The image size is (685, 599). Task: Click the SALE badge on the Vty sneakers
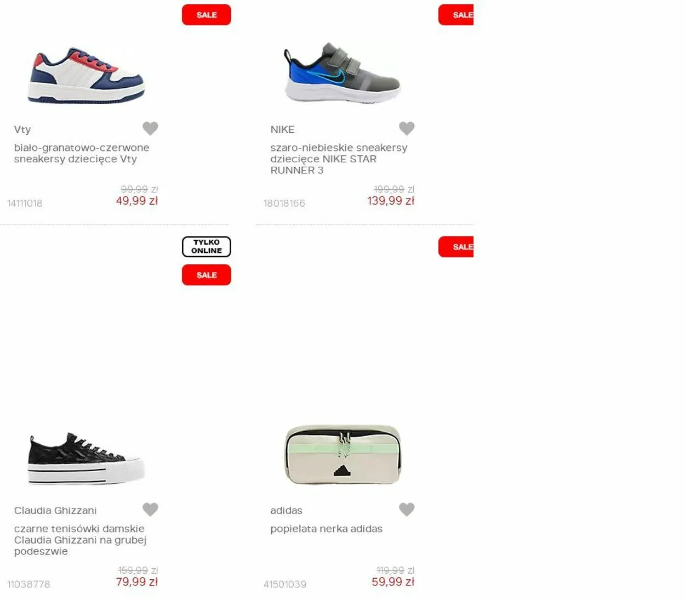pos(207,15)
